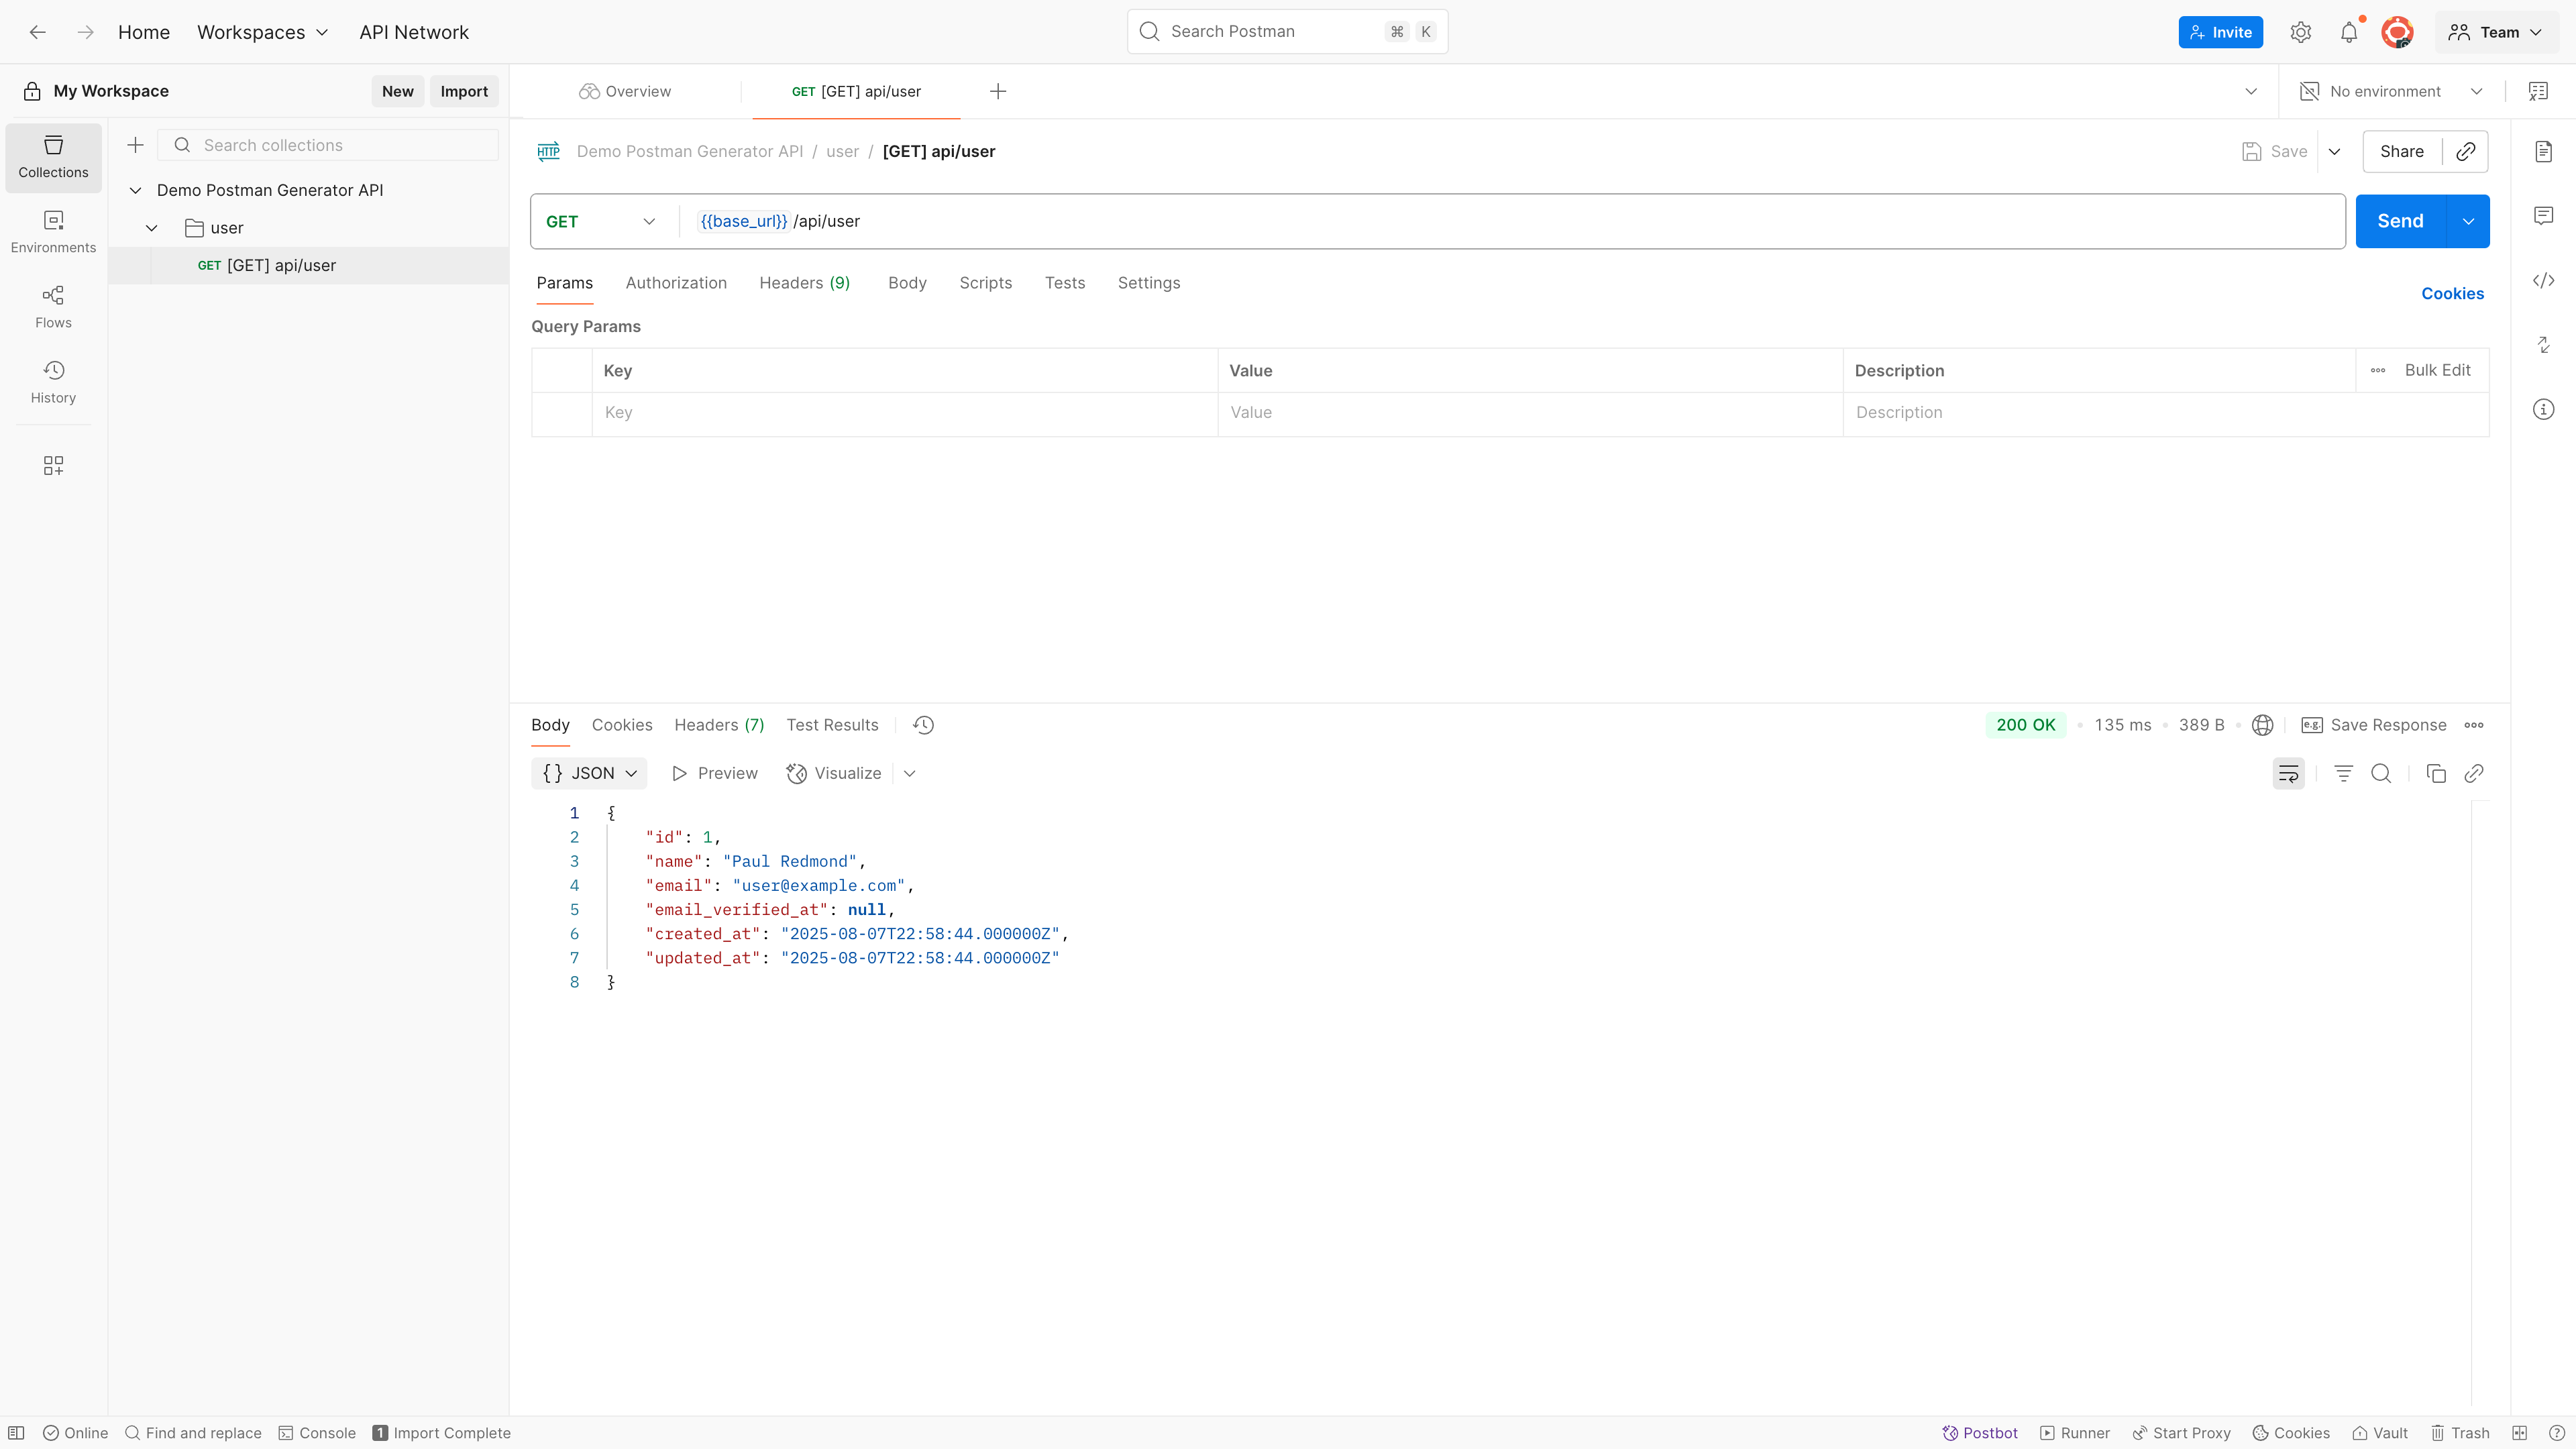Viewport: 2576px width, 1449px height.
Task: Click the New button
Action: [x=397, y=91]
